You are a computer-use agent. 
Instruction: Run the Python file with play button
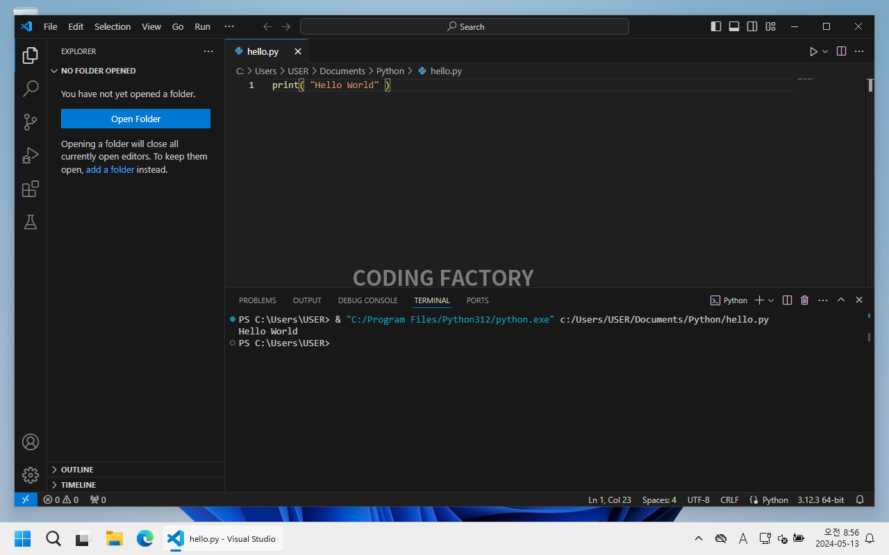pos(813,51)
